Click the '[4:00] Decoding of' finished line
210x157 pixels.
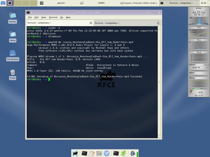(85, 77)
